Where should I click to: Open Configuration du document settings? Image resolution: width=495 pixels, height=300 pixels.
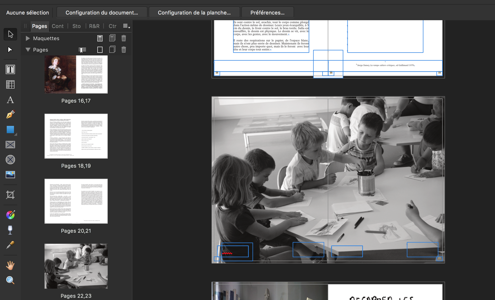click(x=102, y=13)
